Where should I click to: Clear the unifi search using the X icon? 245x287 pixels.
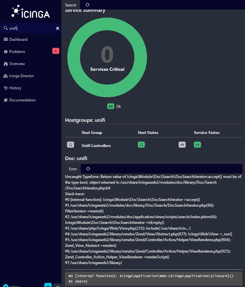click(x=57, y=28)
